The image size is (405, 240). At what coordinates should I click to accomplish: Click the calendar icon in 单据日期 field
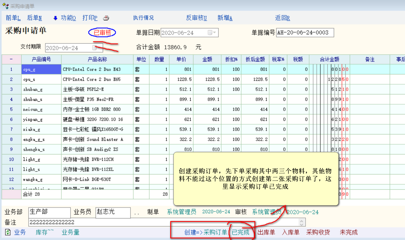point(210,33)
